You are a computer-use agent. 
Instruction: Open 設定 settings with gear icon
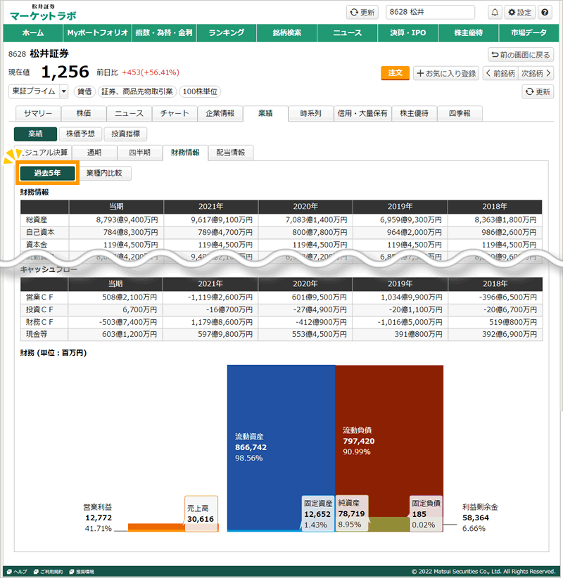coord(519,12)
